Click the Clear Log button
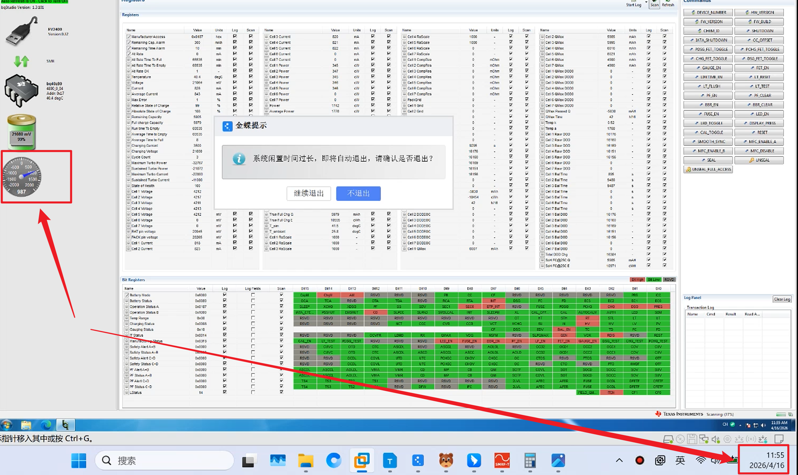 [782, 299]
